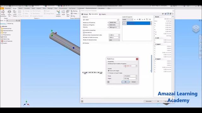This screenshot has height=113, width=202.
Task: Click the help icon in Radial Force dialog
Action: (108, 82)
